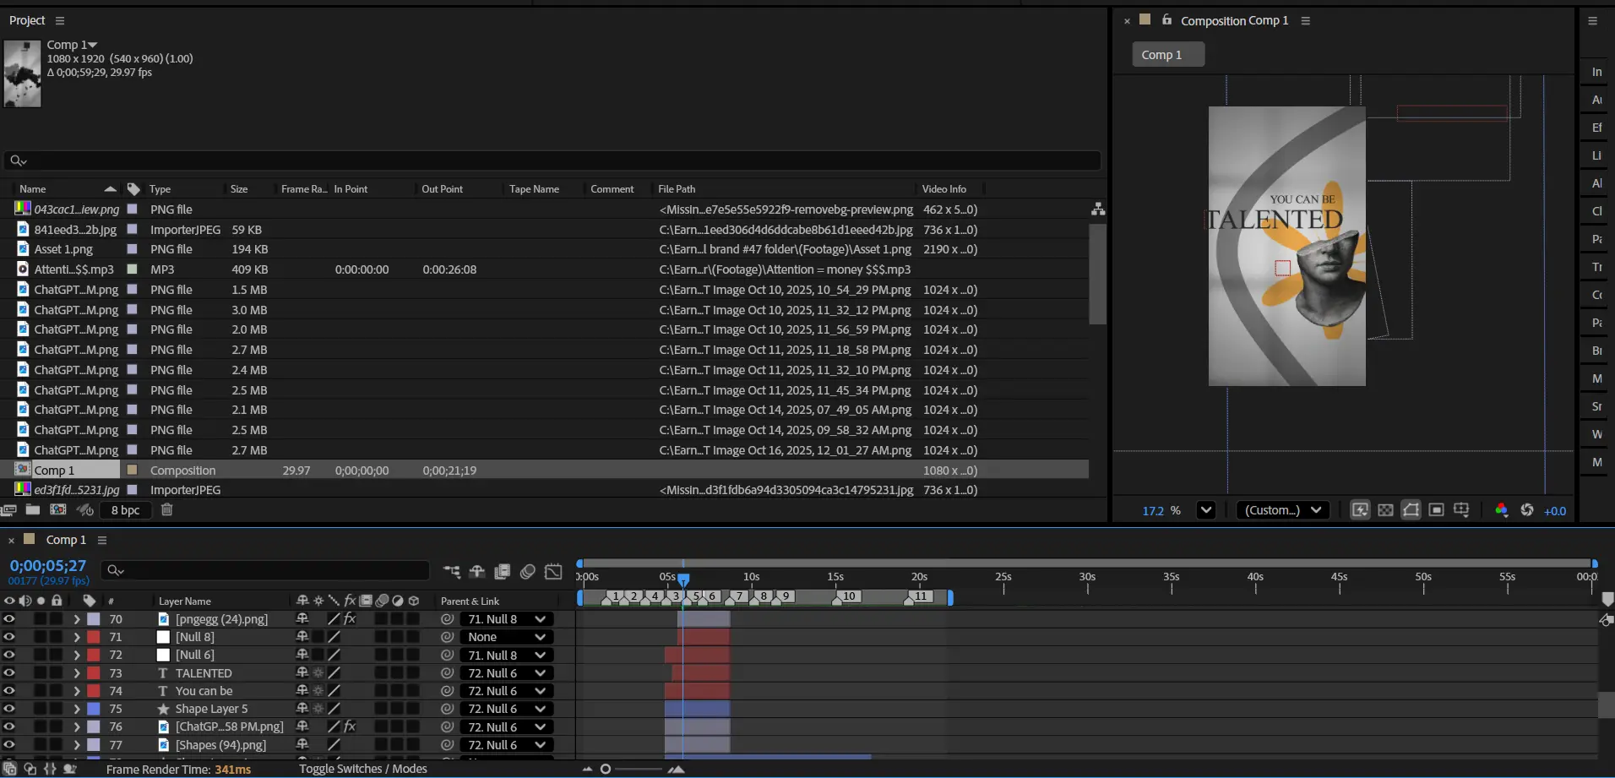
Task: Select the Comp 1 viewer tab
Action: [x=1167, y=55]
